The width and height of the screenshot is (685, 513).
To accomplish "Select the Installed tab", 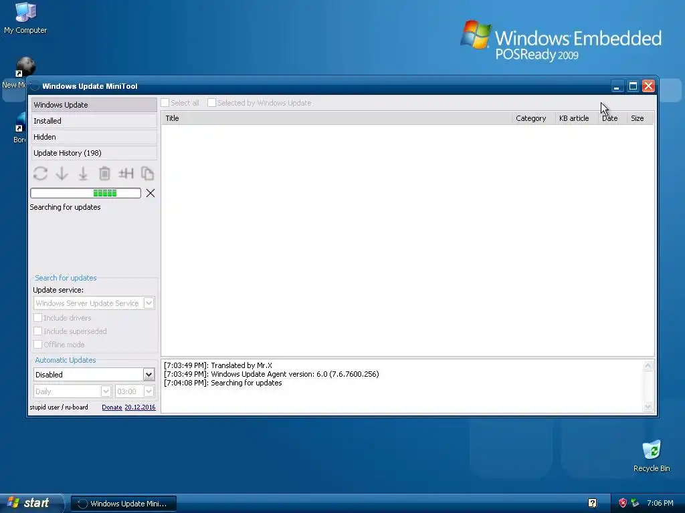I will coord(94,121).
